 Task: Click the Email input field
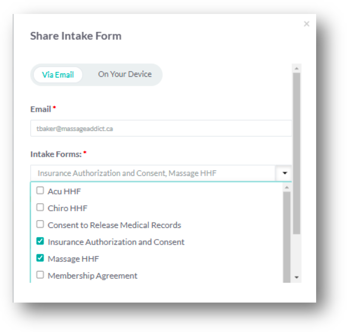[161, 129]
